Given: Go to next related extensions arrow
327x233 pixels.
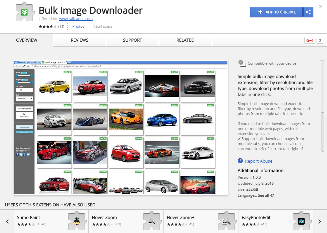Looking at the screenshot, I should point(319,222).
